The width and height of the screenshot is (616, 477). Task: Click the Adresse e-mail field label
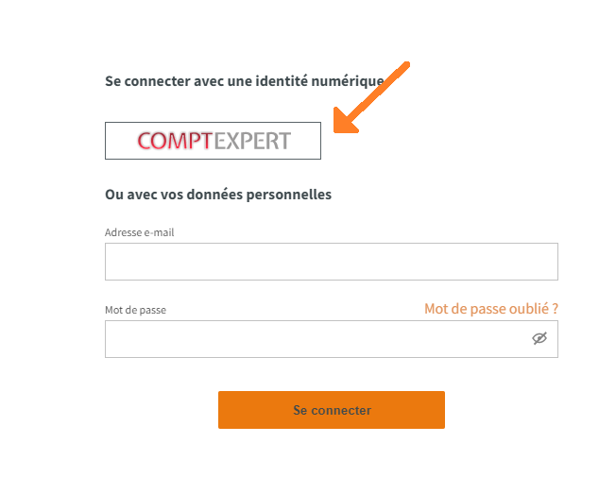coord(140,232)
